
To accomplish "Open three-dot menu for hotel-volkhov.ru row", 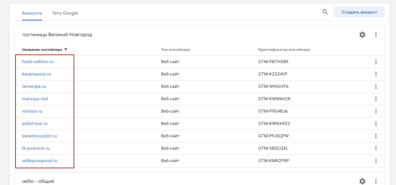I will coord(376,62).
